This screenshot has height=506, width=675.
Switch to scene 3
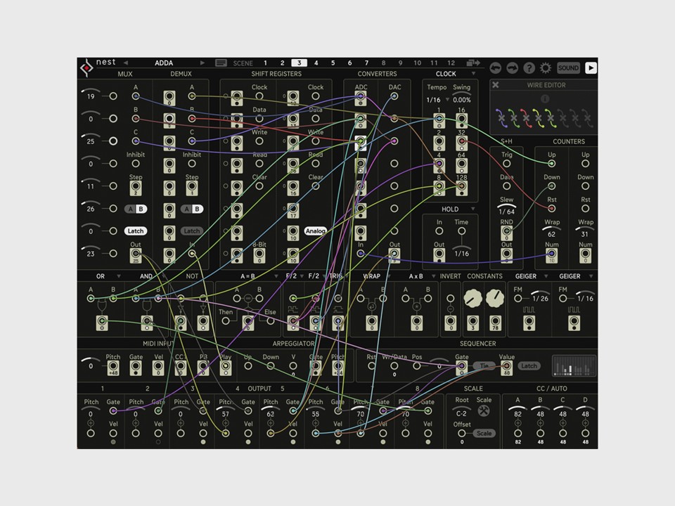pyautogui.click(x=300, y=63)
